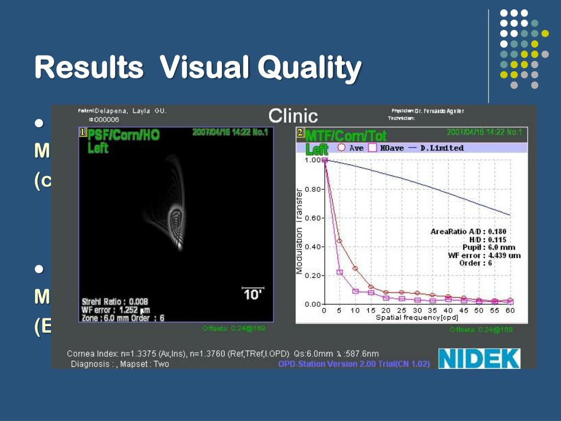Click 'Offsets: 0.24@169' under the PSF panel
The height and width of the screenshot is (421, 561).
233,328
